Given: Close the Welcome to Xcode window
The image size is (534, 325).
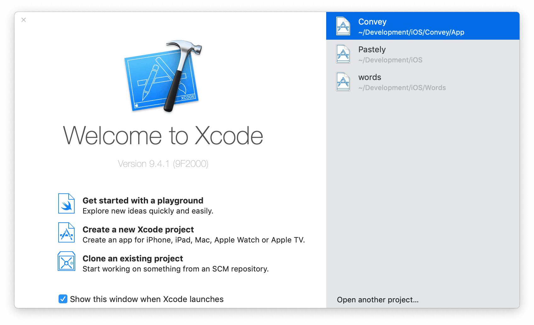Looking at the screenshot, I should click(24, 20).
